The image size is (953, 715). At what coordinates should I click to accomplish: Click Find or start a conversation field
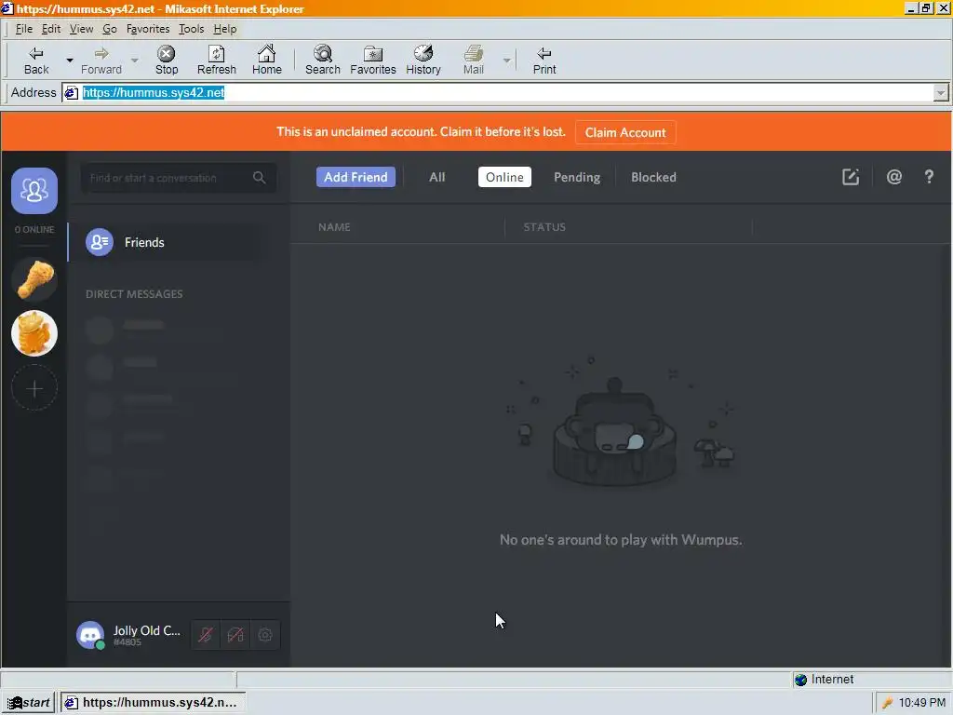point(179,178)
